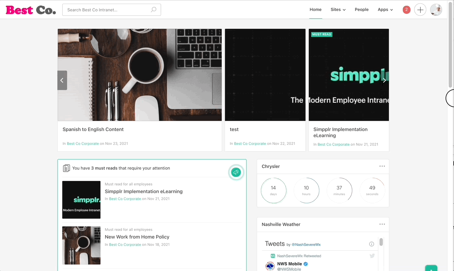Click the 49 seconds countdown circle
454x271 pixels.
[x=372, y=191]
